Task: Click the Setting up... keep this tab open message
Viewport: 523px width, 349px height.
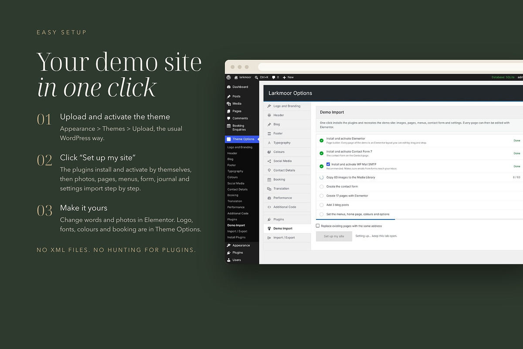Action: 376,236
